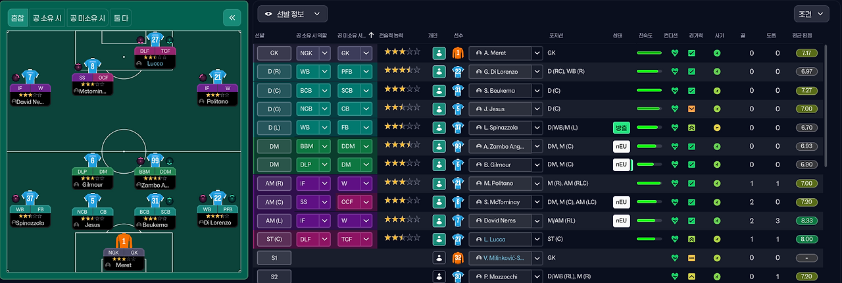Image resolution: width=842 pixels, height=283 pixels.
Task: Click the GK position slot button
Action: 274,53
